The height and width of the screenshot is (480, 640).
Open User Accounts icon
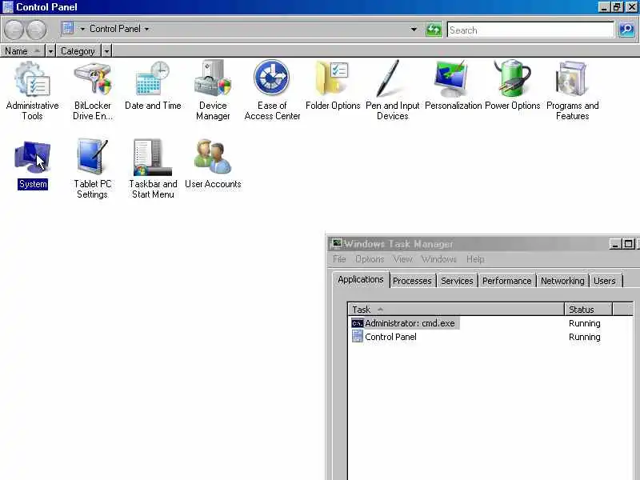(213, 157)
